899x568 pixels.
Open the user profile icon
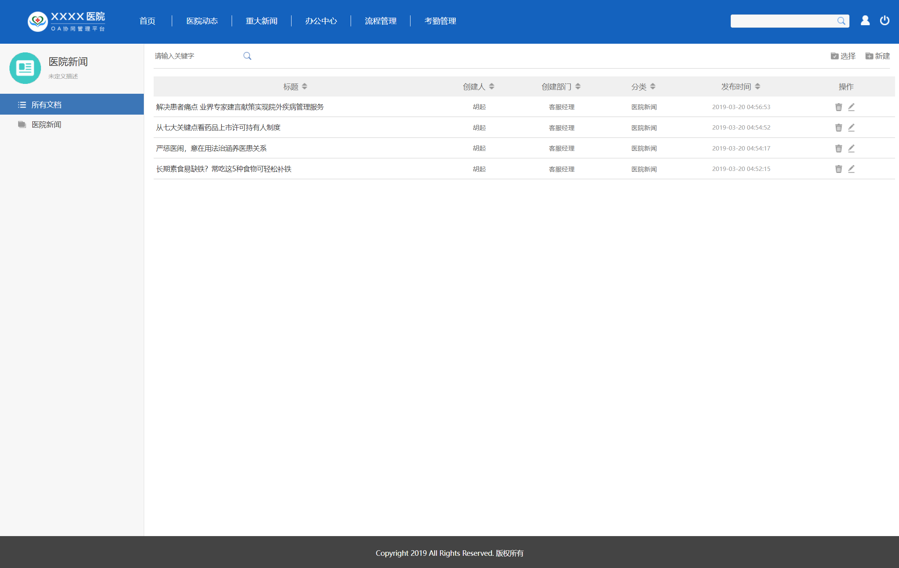pyautogui.click(x=865, y=20)
